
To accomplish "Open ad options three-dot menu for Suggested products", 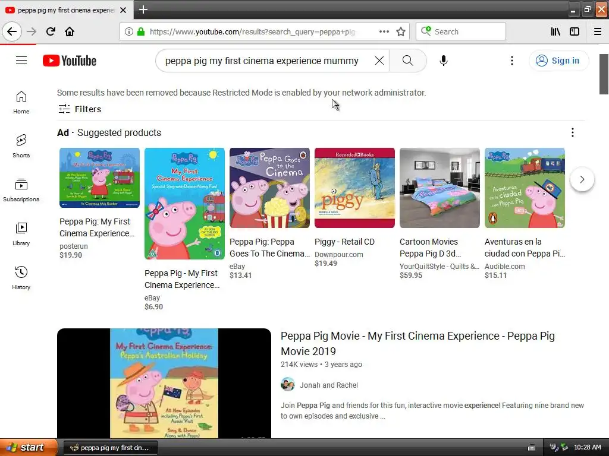I will point(573,132).
